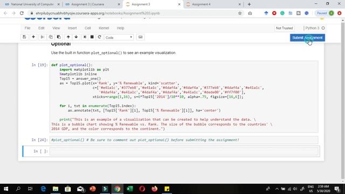
Task: Interrupt the kernel with the stop icon
Action: click(x=92, y=37)
